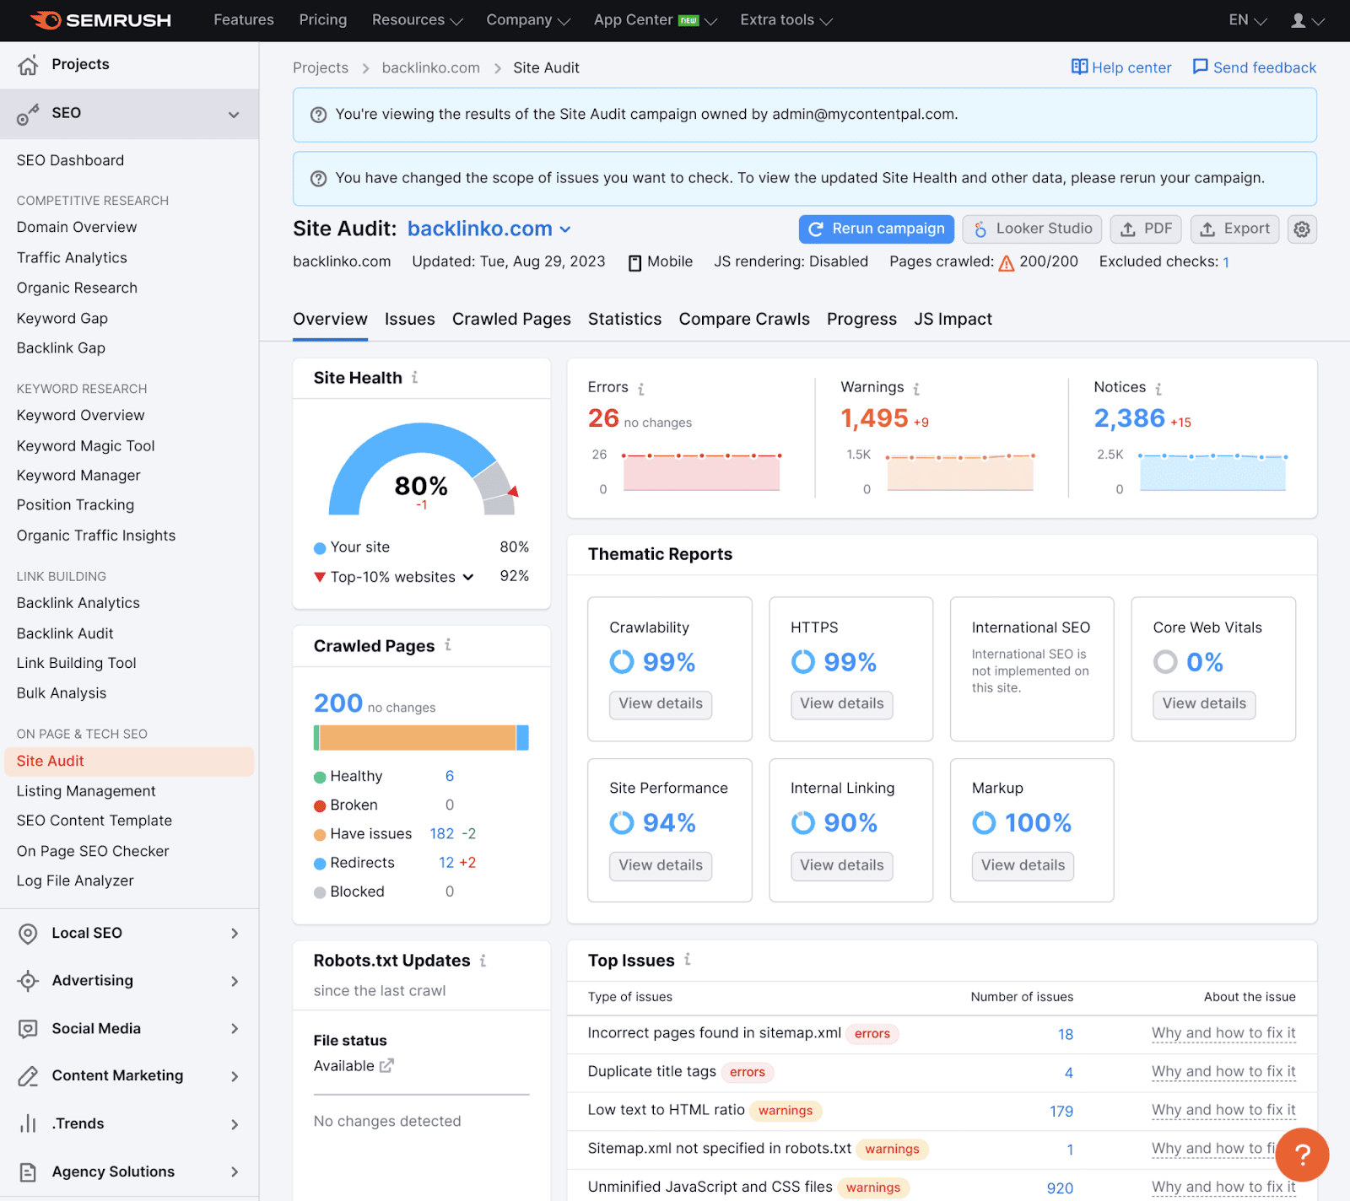Screen dimensions: 1350x1201
Task: Open the Resources dropdown menu
Action: pyautogui.click(x=417, y=20)
